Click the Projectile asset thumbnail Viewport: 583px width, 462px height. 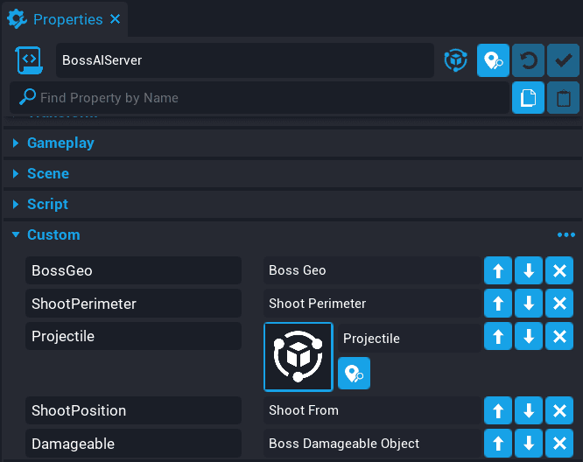(x=299, y=356)
